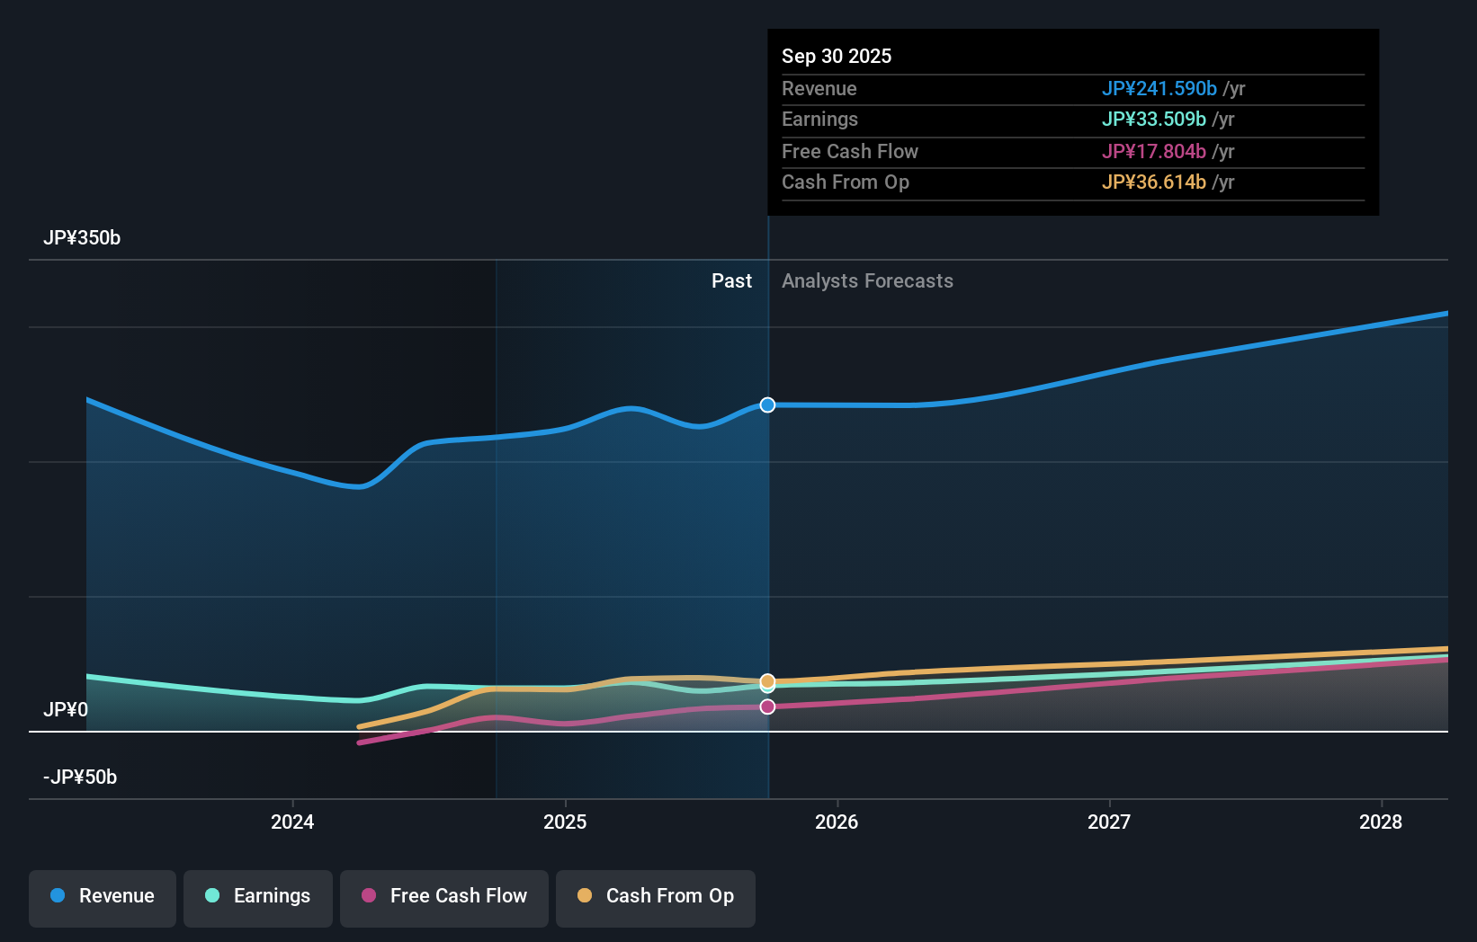The image size is (1477, 942).
Task: Toggle the Revenue series visibility
Action: (x=102, y=898)
